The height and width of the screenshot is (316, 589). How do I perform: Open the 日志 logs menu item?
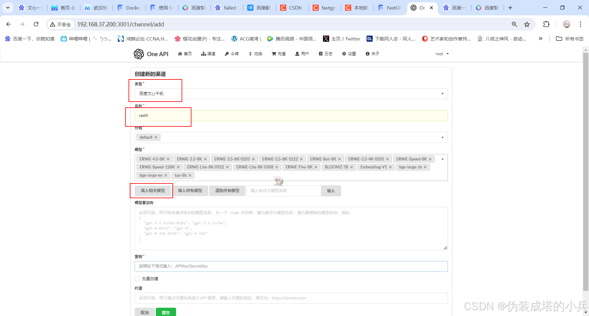325,54
